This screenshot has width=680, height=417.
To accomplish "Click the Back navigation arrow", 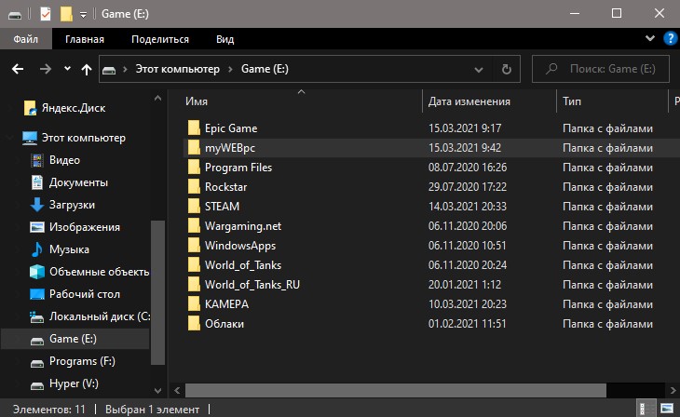I will coord(18,69).
